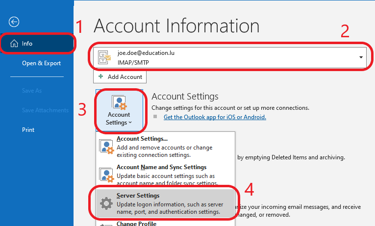This screenshot has height=226, width=375.
Task: Open the Open & Export page
Action: pos(41,63)
